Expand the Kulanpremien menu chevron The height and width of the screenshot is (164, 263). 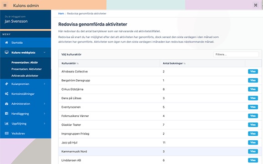[x=45, y=84]
